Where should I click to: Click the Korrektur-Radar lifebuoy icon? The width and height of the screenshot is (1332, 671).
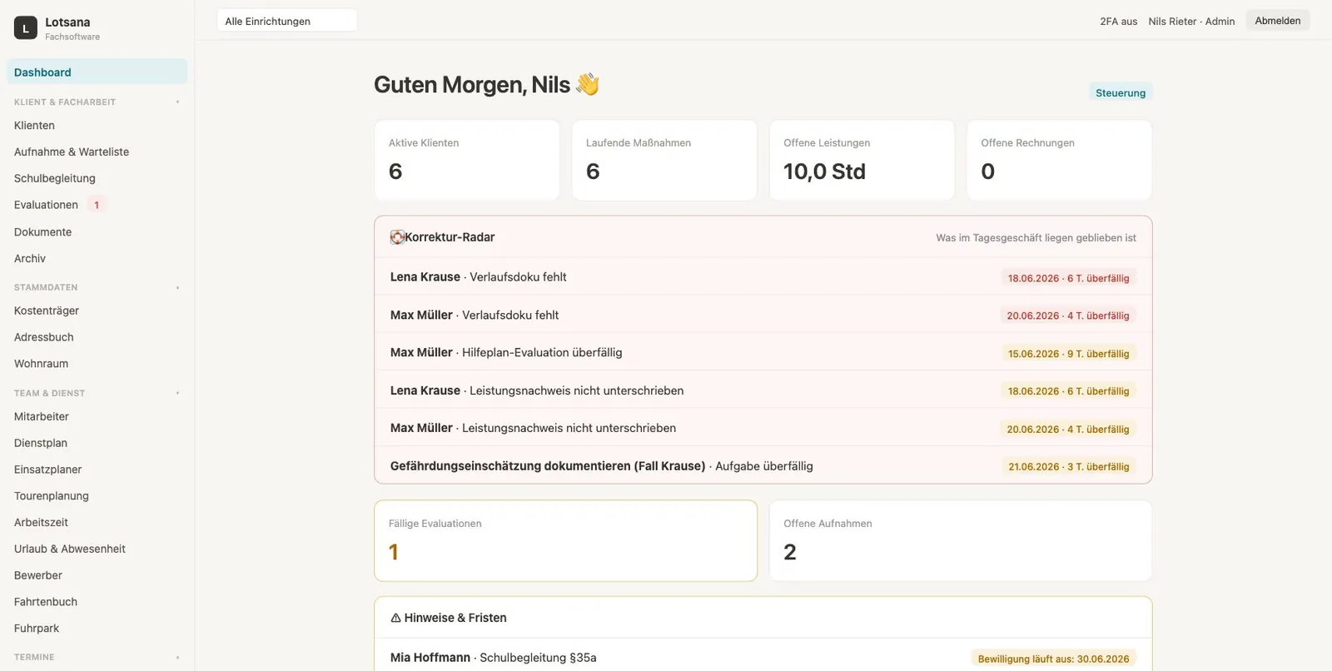[x=397, y=237]
